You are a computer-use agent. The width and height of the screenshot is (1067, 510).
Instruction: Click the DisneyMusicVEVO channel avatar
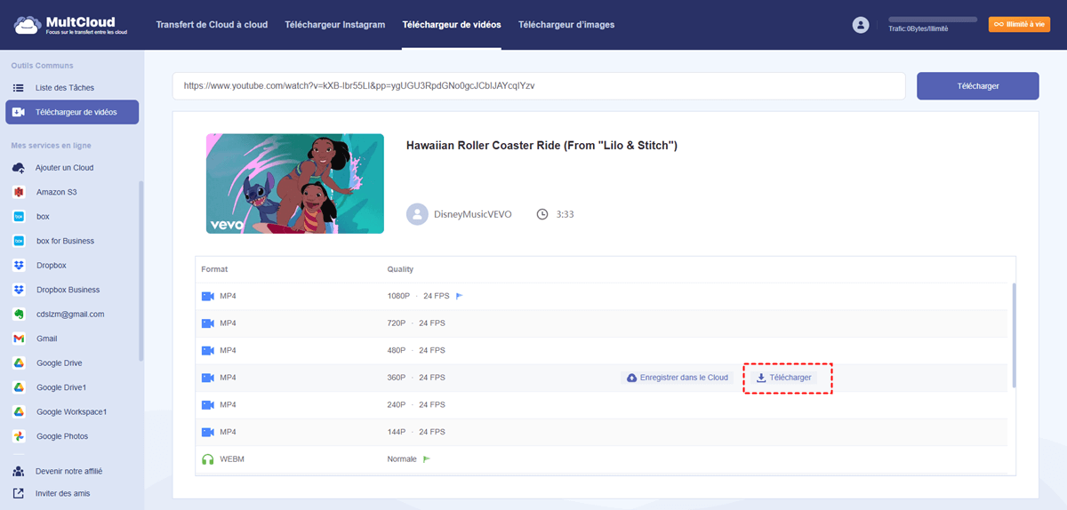point(417,214)
